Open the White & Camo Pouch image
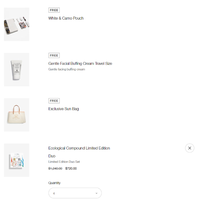Image resolution: width=199 pixels, height=206 pixels. point(17,24)
